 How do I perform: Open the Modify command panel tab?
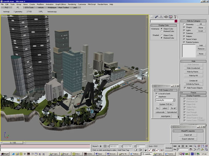coord(156,17)
